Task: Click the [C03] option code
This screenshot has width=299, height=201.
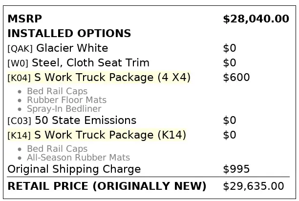Action: click(20, 121)
